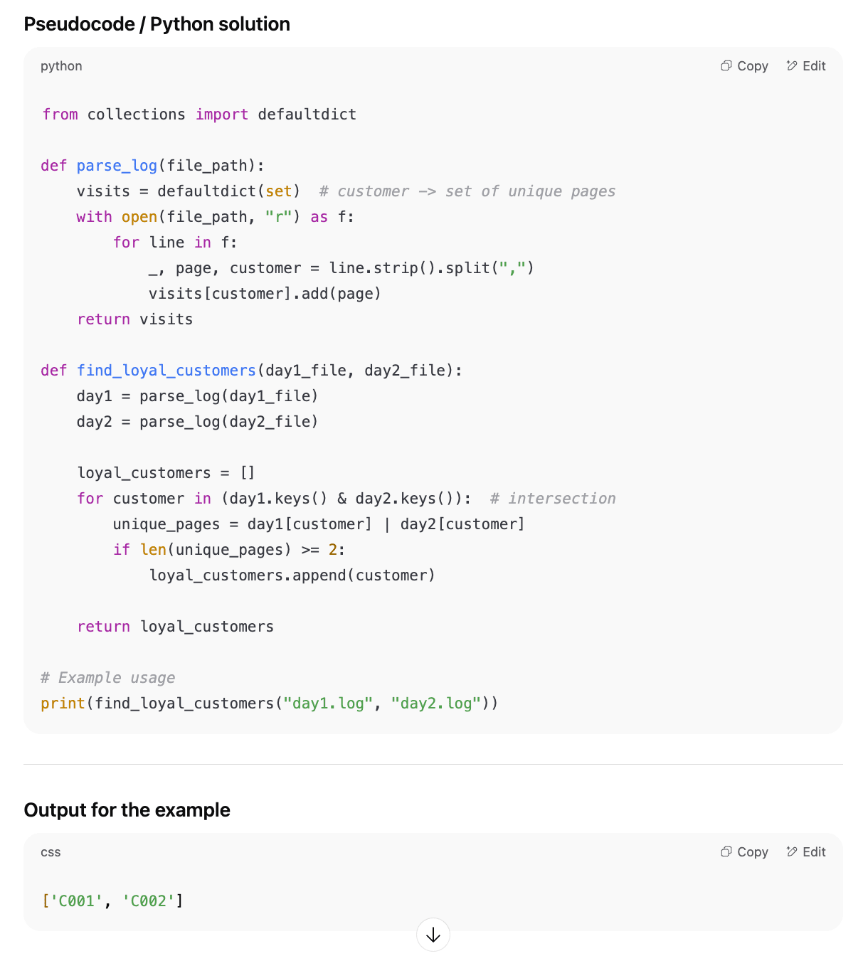Click the 'Output for the example' heading
This screenshot has width=868, height=956.
pos(127,810)
